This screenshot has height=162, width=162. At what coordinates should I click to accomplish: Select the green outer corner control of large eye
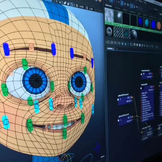click(x=5, y=90)
